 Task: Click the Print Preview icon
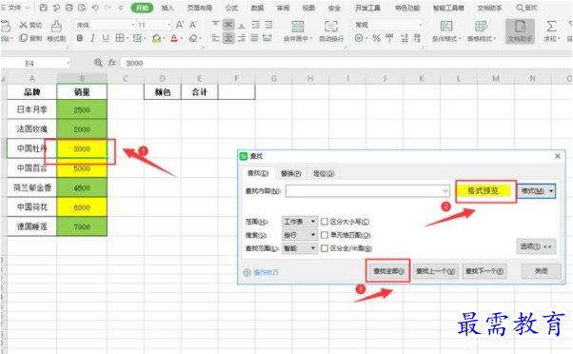[x=82, y=8]
